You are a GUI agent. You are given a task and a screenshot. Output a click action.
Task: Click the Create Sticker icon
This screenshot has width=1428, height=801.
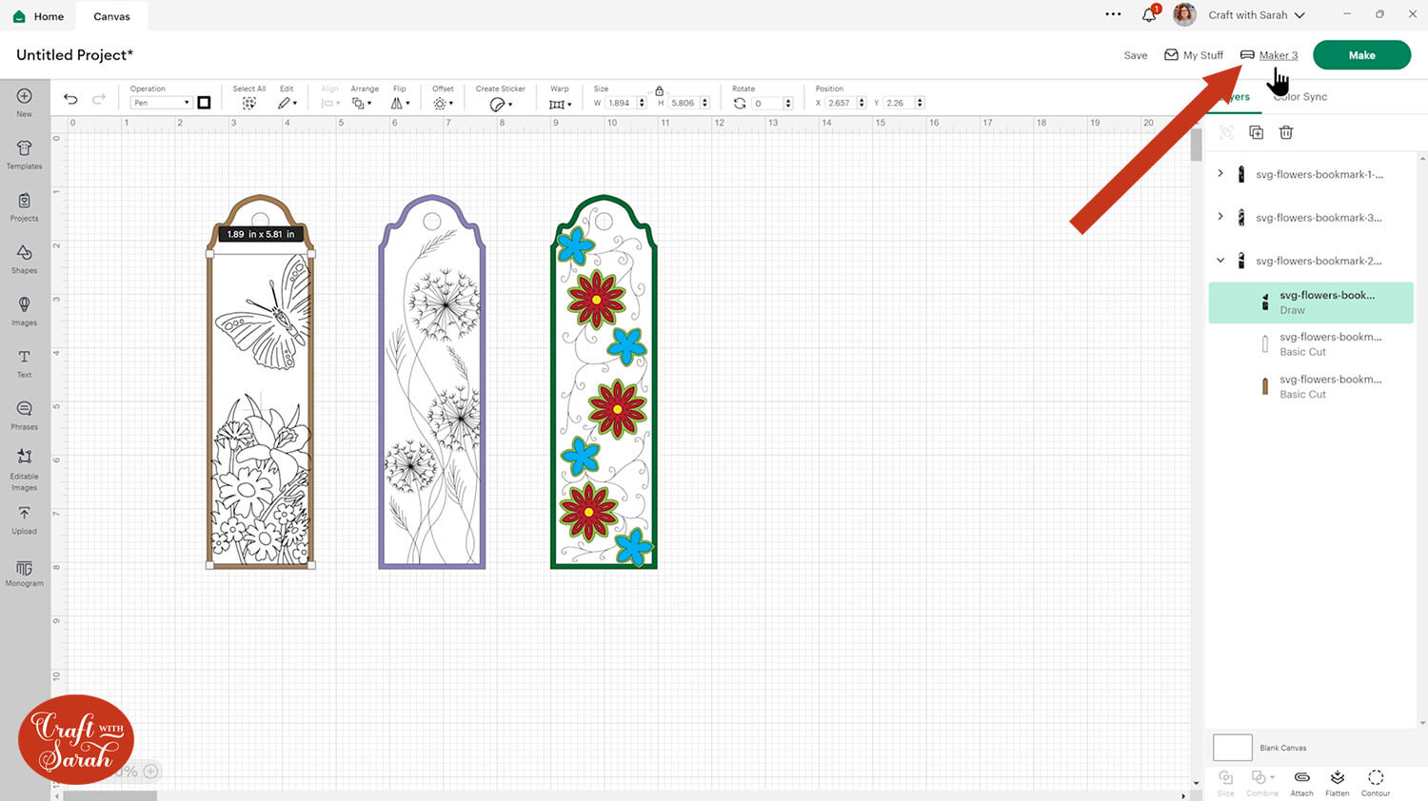pyautogui.click(x=497, y=104)
